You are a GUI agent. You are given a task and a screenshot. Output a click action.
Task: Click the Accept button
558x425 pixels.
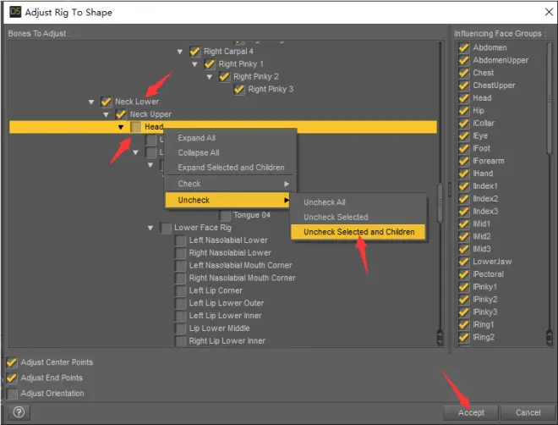click(x=471, y=412)
